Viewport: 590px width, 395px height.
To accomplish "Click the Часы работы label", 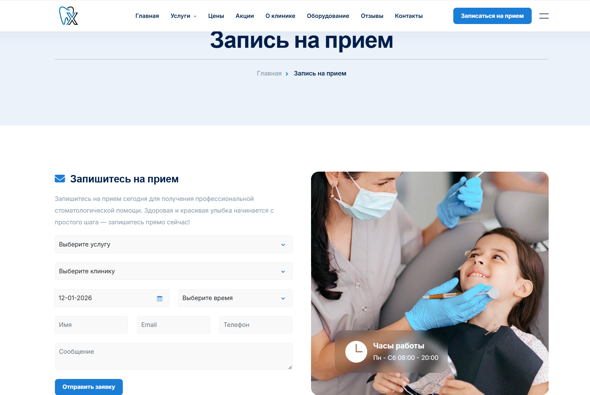I will tap(398, 346).
